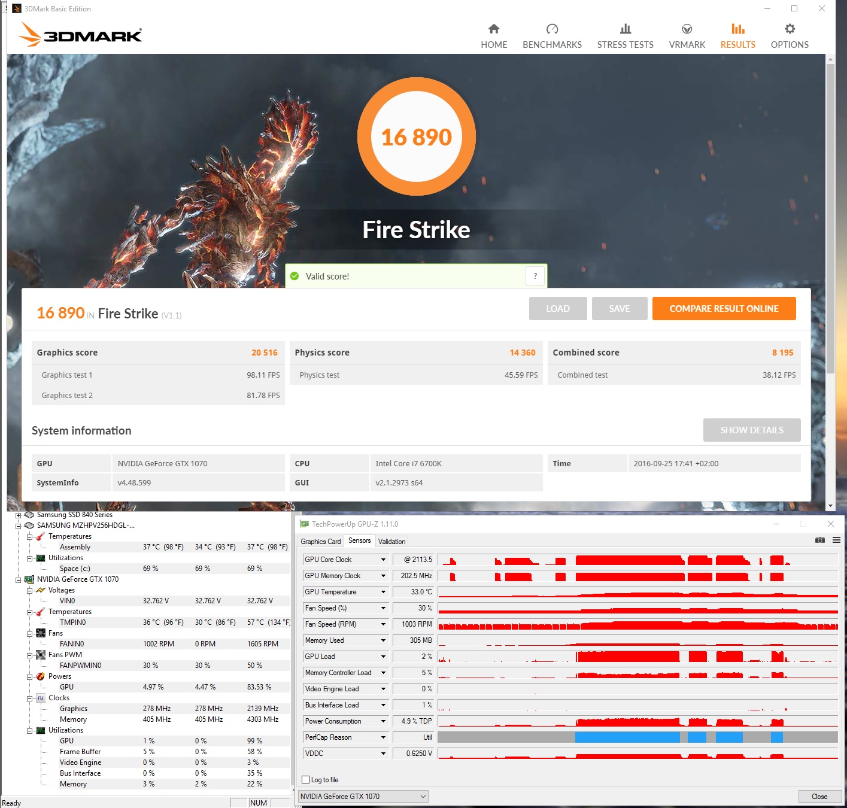Open the Memory Used sensor dropdown
The width and height of the screenshot is (847, 808).
tap(383, 640)
